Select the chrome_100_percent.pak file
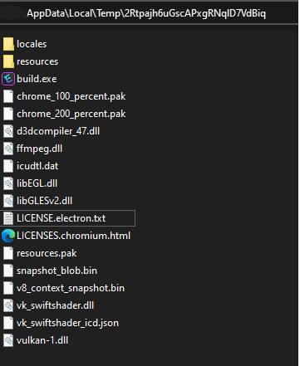 click(71, 96)
